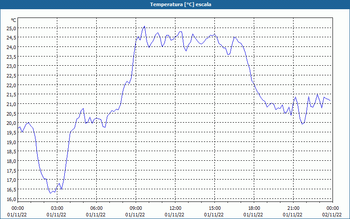Click the 09:00 time axis label

point(136,208)
